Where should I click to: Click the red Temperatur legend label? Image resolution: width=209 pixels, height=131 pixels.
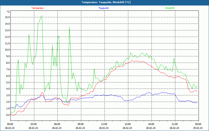pyautogui.click(x=38, y=8)
